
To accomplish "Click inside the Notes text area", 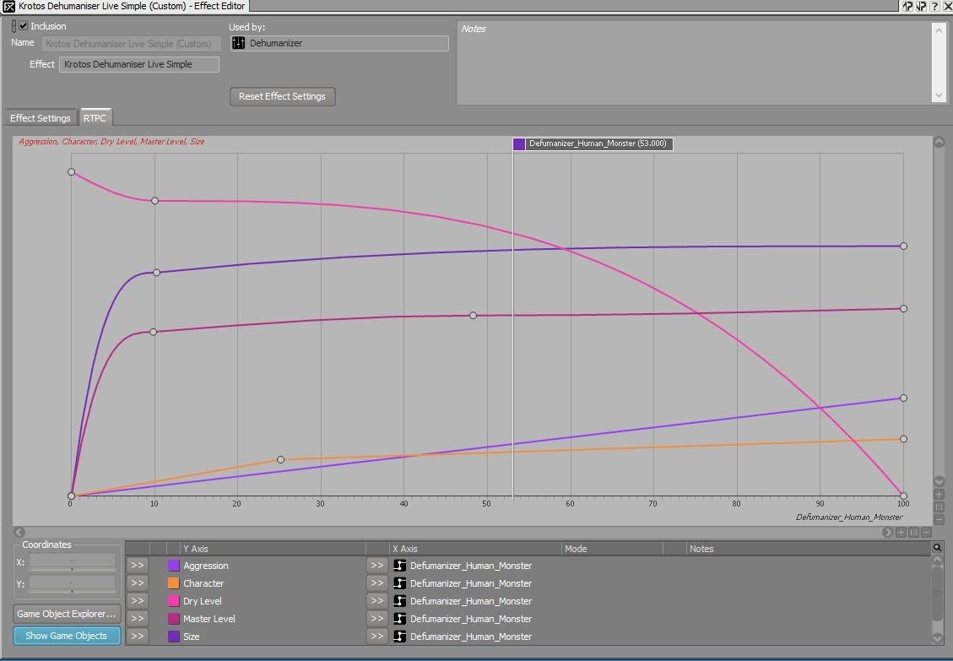I will point(695,62).
